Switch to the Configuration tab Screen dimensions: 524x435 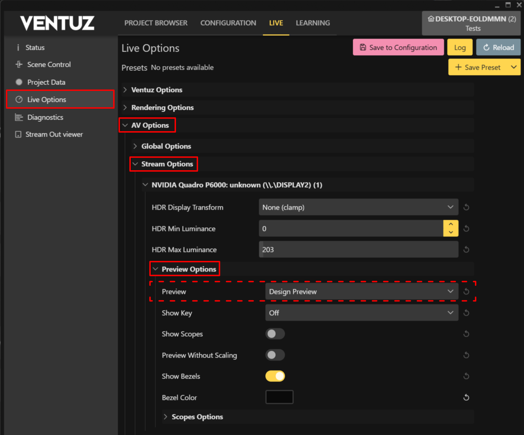[x=228, y=23]
